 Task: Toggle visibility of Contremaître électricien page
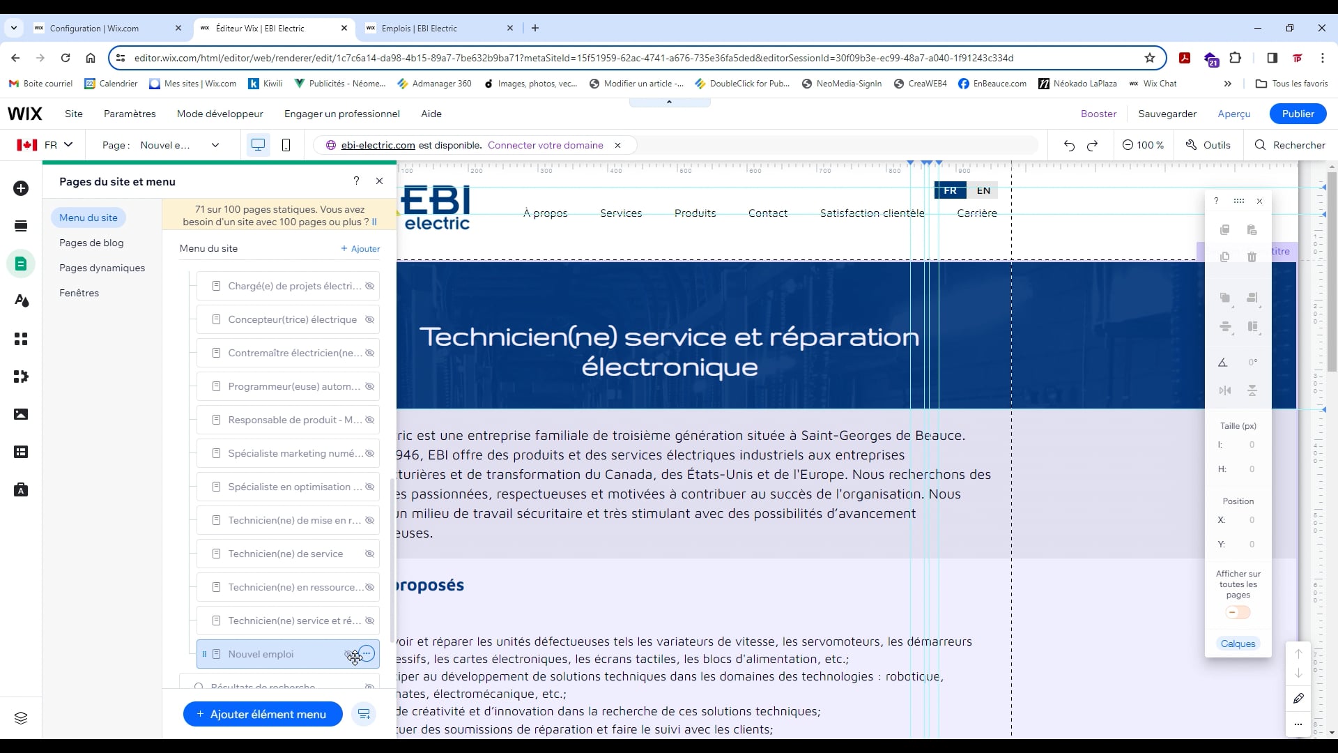(x=370, y=353)
